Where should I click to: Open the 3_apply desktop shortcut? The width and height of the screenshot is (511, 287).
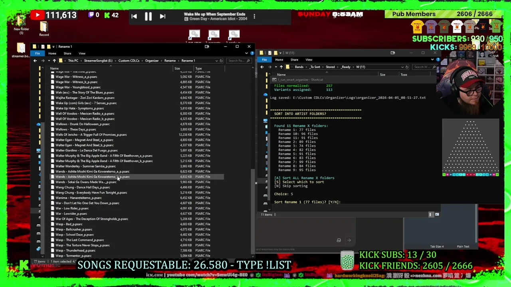(234, 37)
